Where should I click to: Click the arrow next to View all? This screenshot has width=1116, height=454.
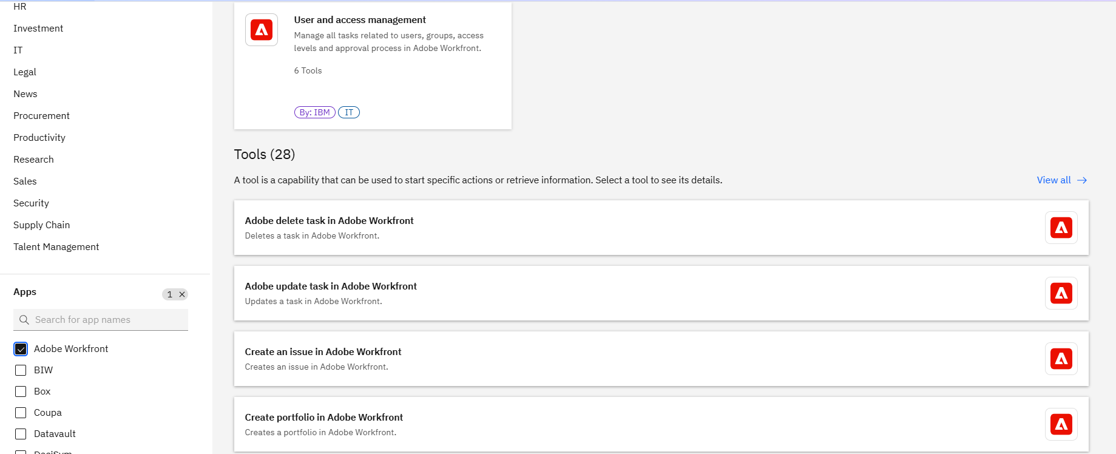pos(1082,180)
